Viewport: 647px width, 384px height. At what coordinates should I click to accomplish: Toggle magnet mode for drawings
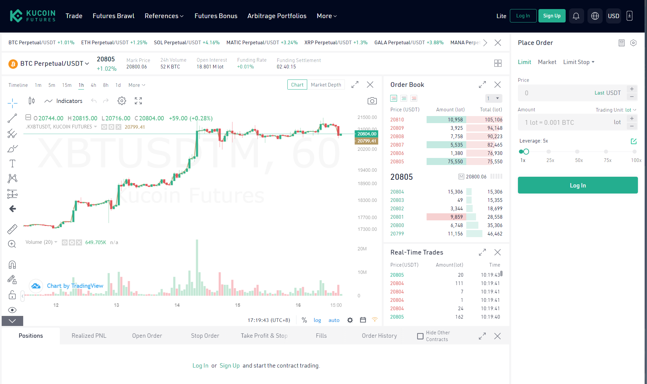12,265
